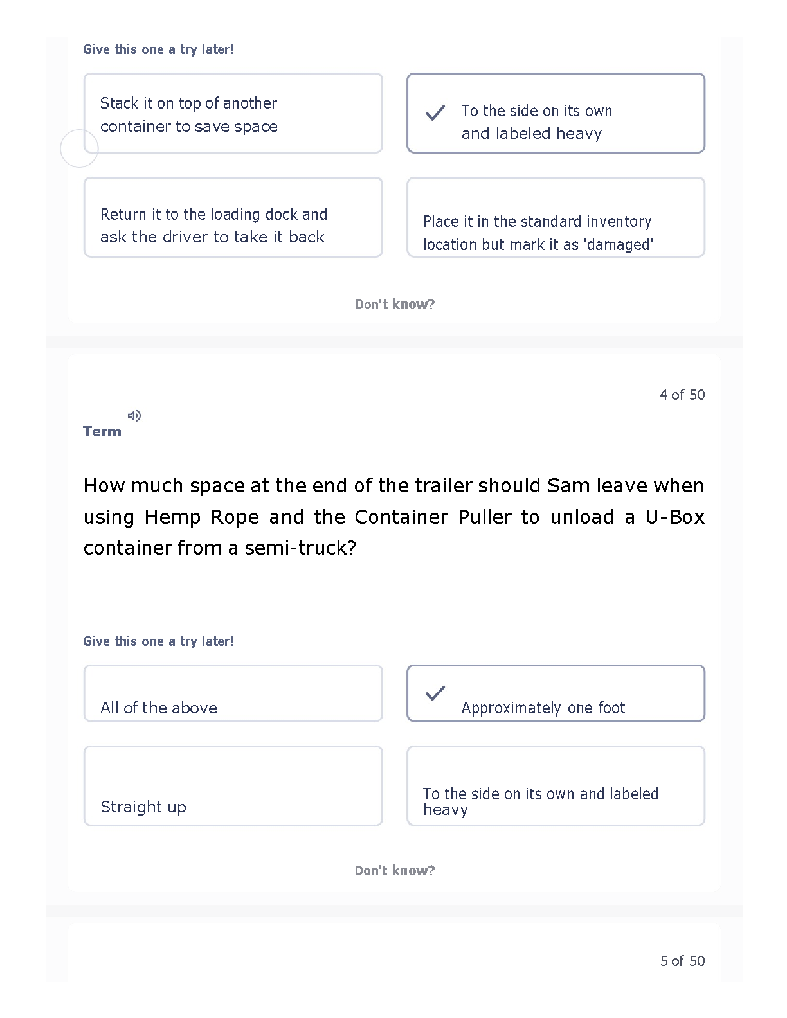The height and width of the screenshot is (1018, 787).
Task: Choose the 'Straight up' answer
Action: [x=233, y=786]
